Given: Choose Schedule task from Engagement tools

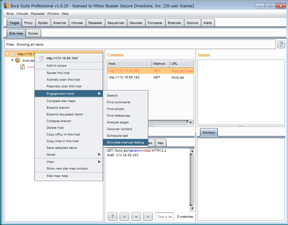Looking at the screenshot, I should (125, 136).
